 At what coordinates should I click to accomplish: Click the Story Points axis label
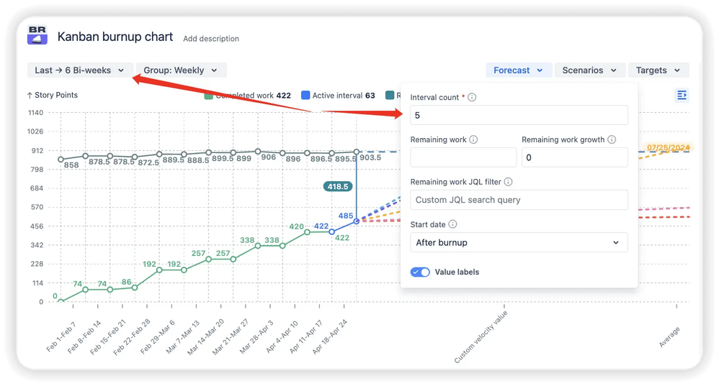click(53, 95)
